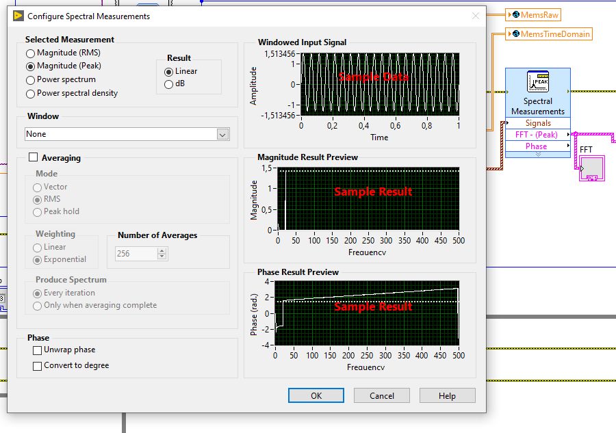
Task: Click the FFT - (Peak) output terminal
Action: 538,135
